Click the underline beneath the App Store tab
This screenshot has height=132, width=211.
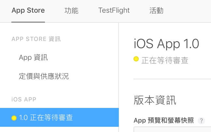28,22
